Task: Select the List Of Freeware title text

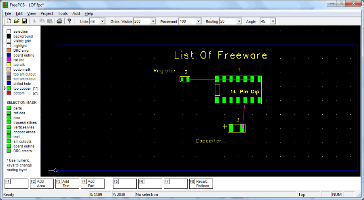Action: point(220,55)
